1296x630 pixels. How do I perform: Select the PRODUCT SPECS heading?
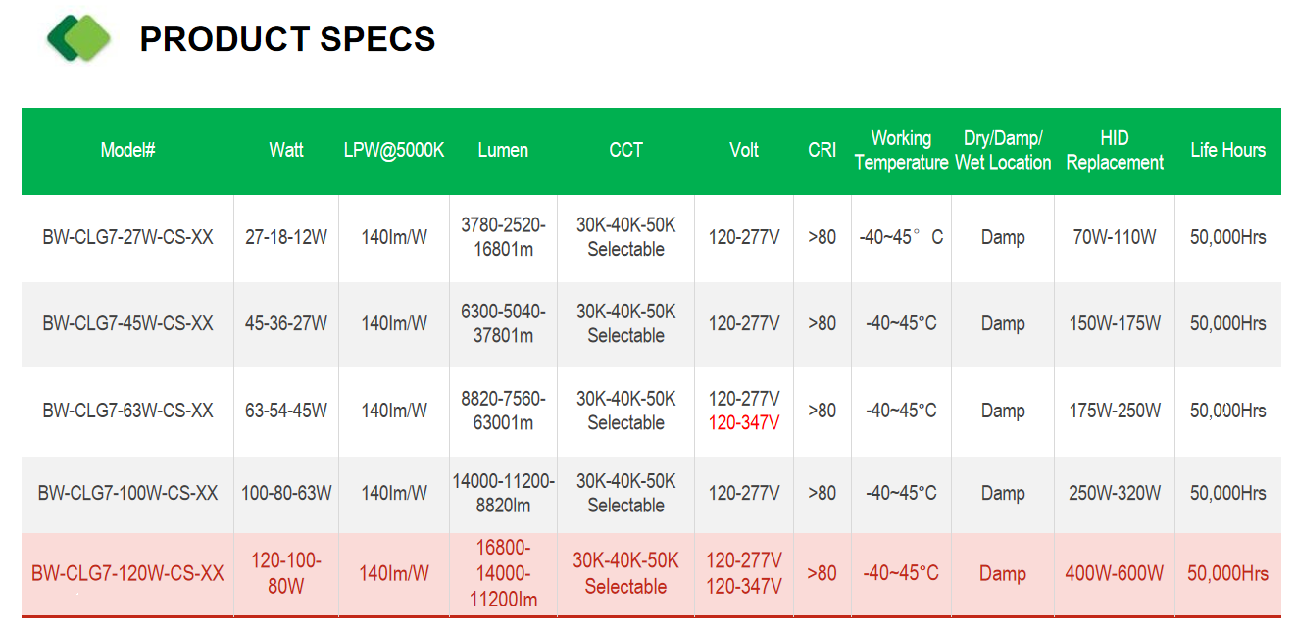coord(287,39)
